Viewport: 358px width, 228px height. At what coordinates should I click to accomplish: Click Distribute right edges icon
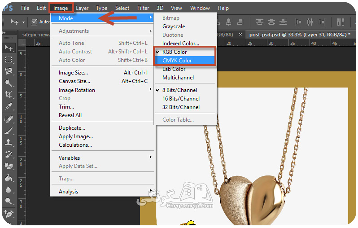pos(322,22)
